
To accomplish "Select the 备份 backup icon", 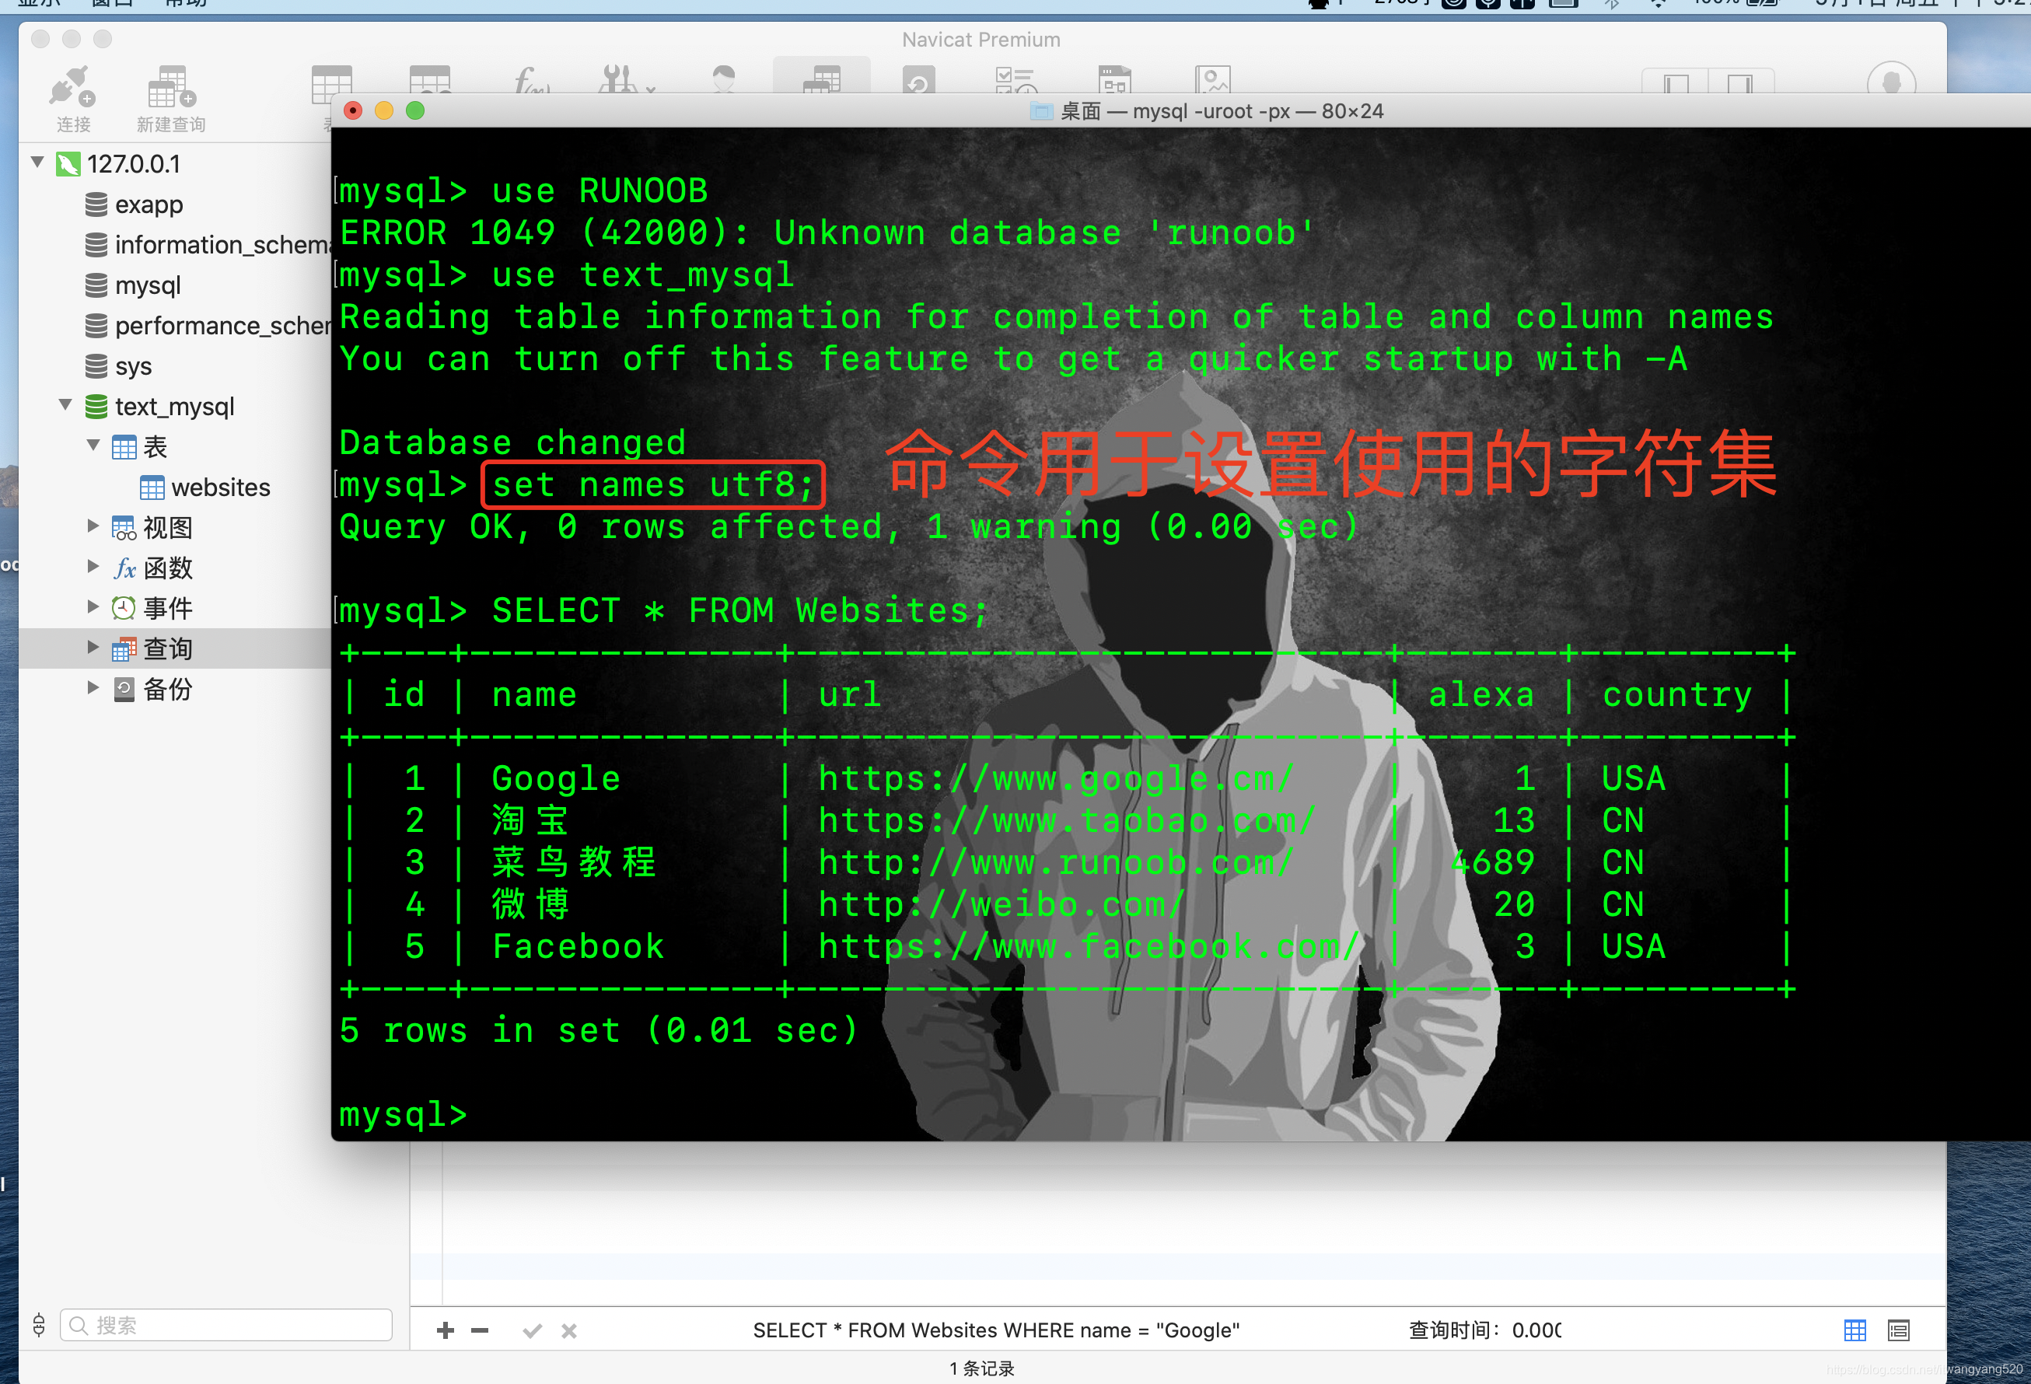I will (124, 690).
